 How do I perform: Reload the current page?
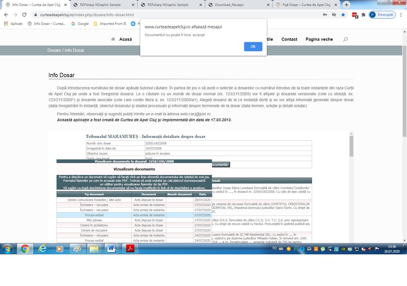tap(24, 15)
